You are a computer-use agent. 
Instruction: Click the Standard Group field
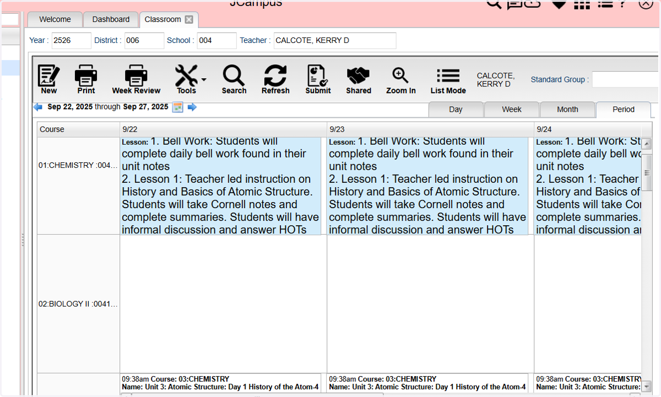[626, 79]
